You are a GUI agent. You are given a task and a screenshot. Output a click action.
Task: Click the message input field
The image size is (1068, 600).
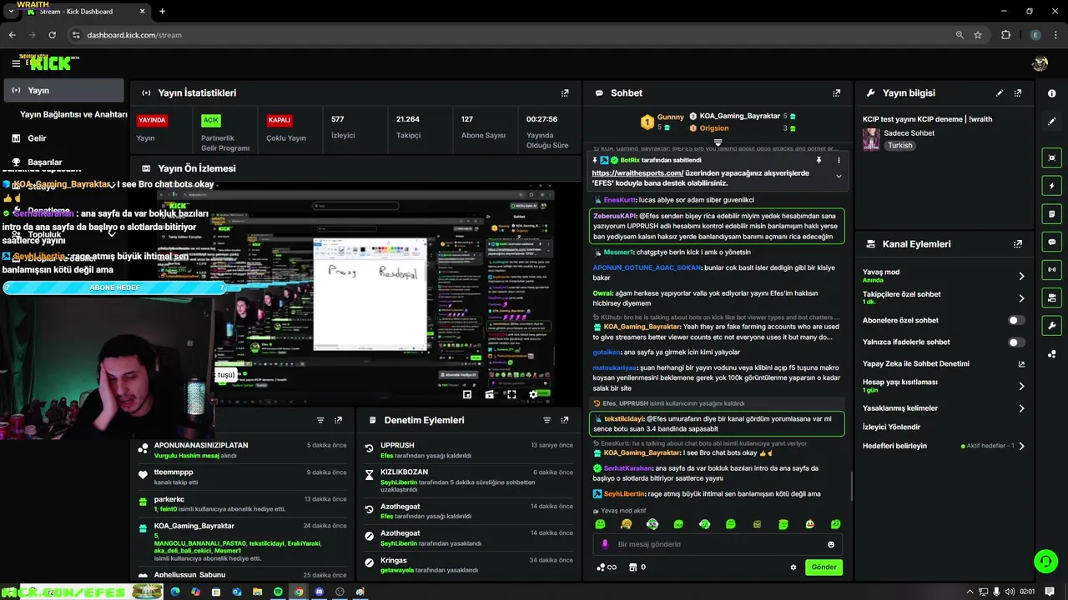point(718,544)
